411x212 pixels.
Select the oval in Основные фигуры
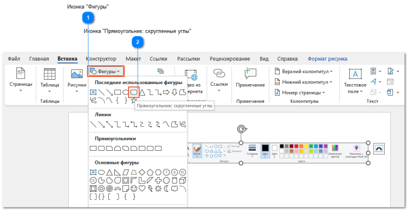point(102,173)
